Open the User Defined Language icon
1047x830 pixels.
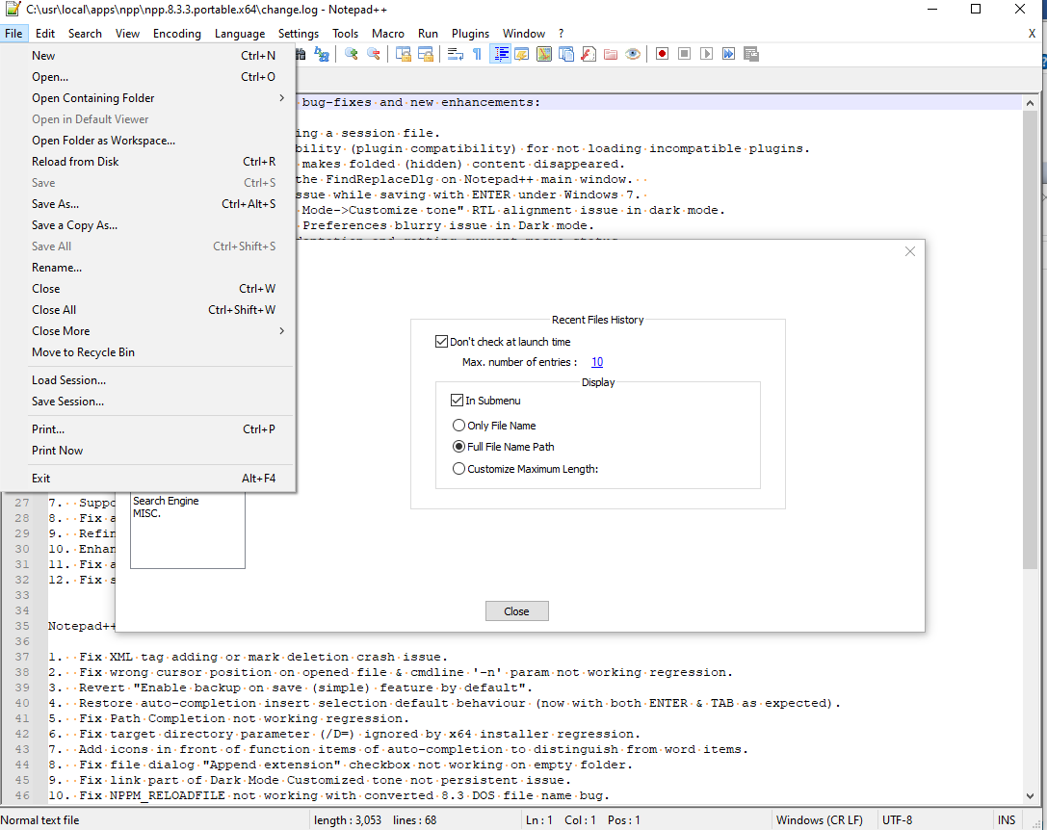(x=521, y=54)
